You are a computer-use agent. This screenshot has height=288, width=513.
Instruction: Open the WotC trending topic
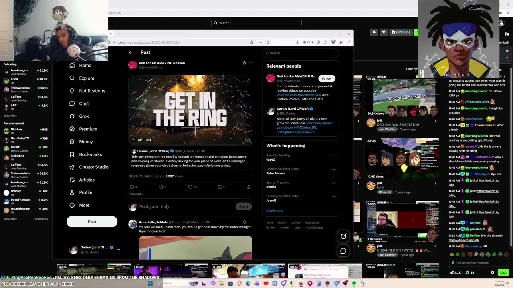coord(271,160)
